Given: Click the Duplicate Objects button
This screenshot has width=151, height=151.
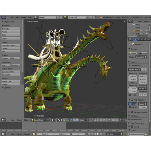Looking at the screenshot, I should click(x=11, y=45).
